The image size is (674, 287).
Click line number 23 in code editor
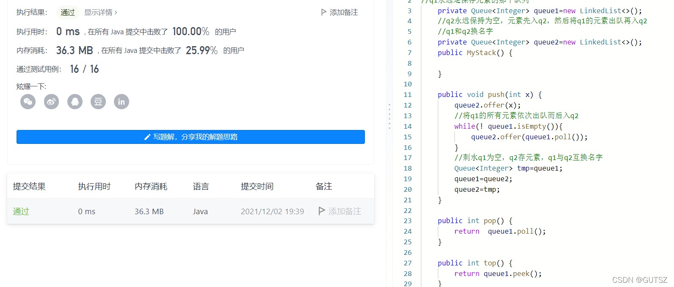click(407, 221)
